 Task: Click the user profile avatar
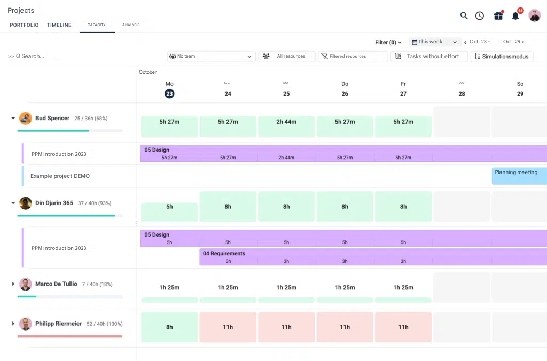pos(534,15)
